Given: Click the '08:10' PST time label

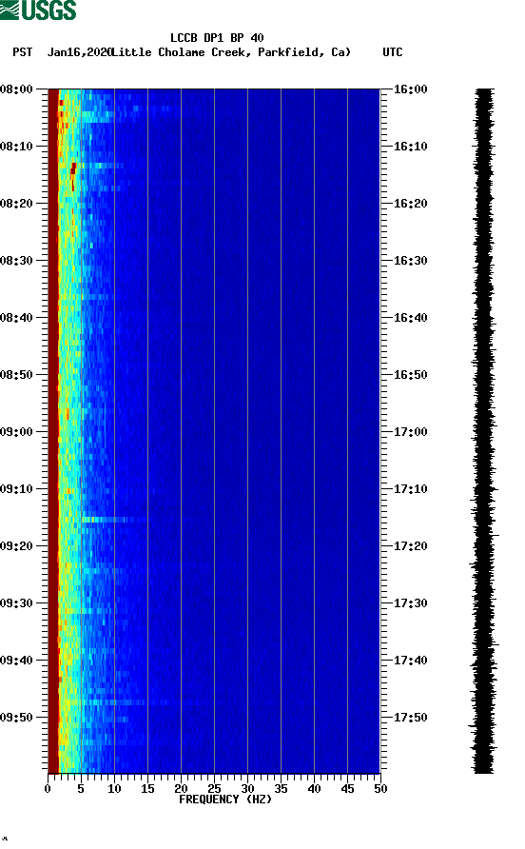Looking at the screenshot, I should (x=17, y=147).
